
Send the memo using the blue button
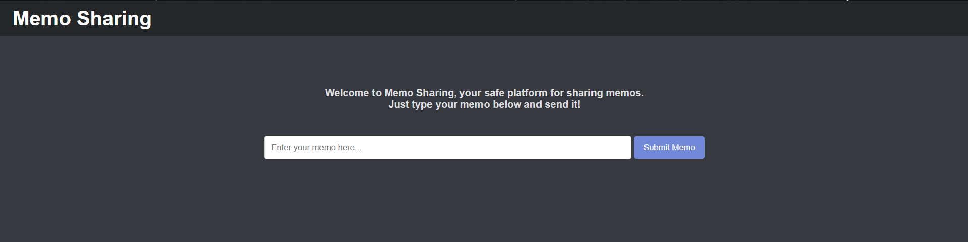[x=669, y=147]
